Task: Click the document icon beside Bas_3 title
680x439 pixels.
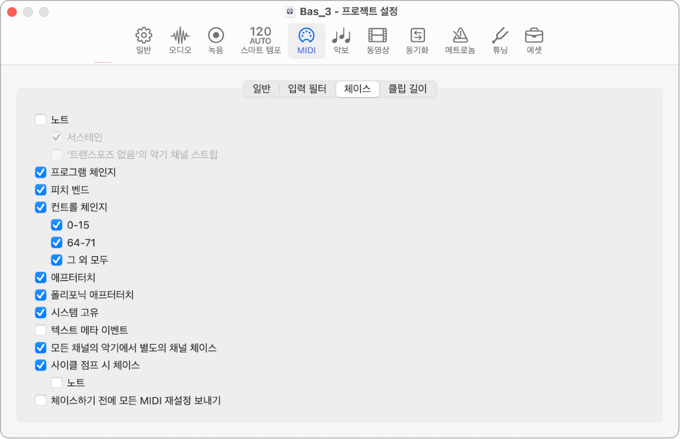Action: pyautogui.click(x=290, y=11)
